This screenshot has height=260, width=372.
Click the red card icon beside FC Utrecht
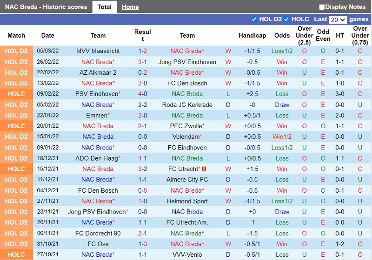[x=204, y=169]
